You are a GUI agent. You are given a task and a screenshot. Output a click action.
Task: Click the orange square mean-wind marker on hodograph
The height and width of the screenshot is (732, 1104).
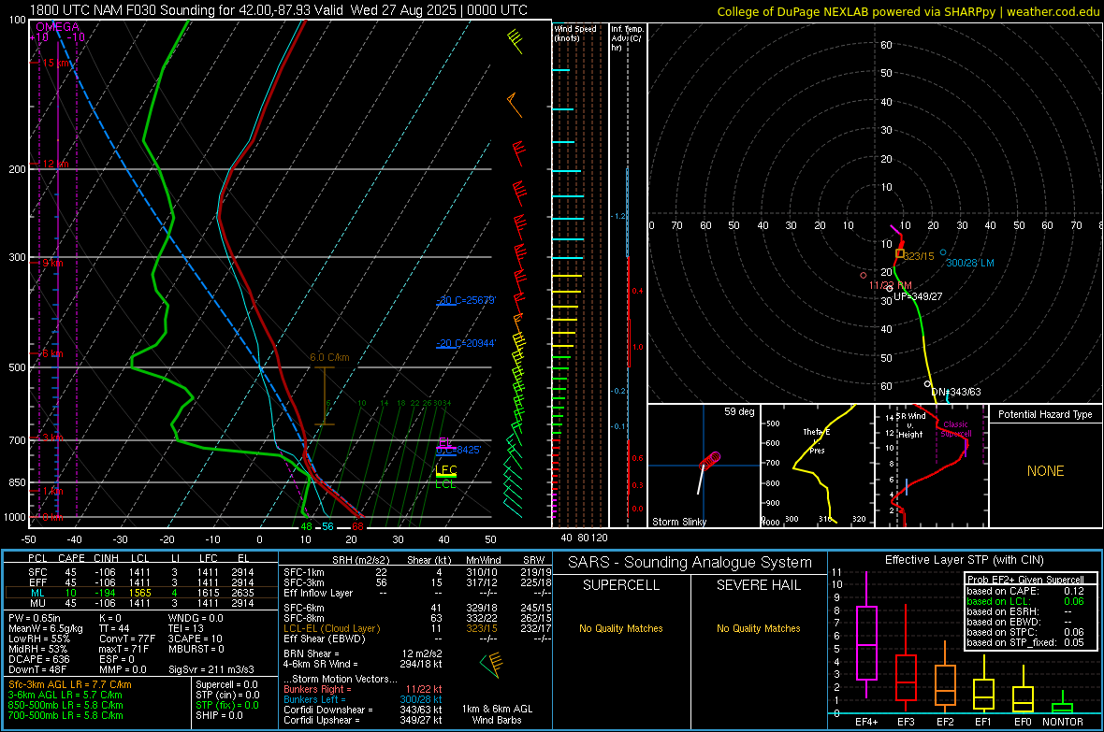(x=899, y=253)
